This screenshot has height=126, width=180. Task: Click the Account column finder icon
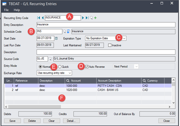tap(68, 81)
